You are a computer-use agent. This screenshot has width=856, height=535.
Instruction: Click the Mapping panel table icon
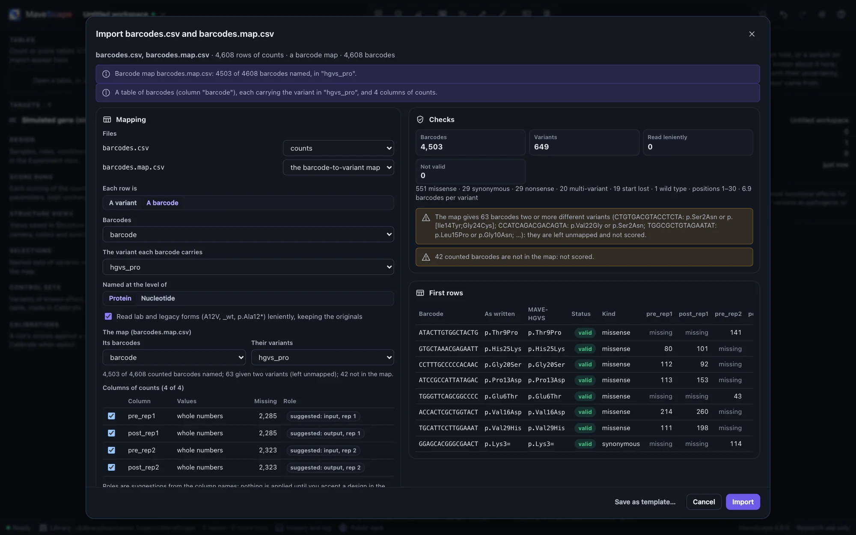[107, 119]
